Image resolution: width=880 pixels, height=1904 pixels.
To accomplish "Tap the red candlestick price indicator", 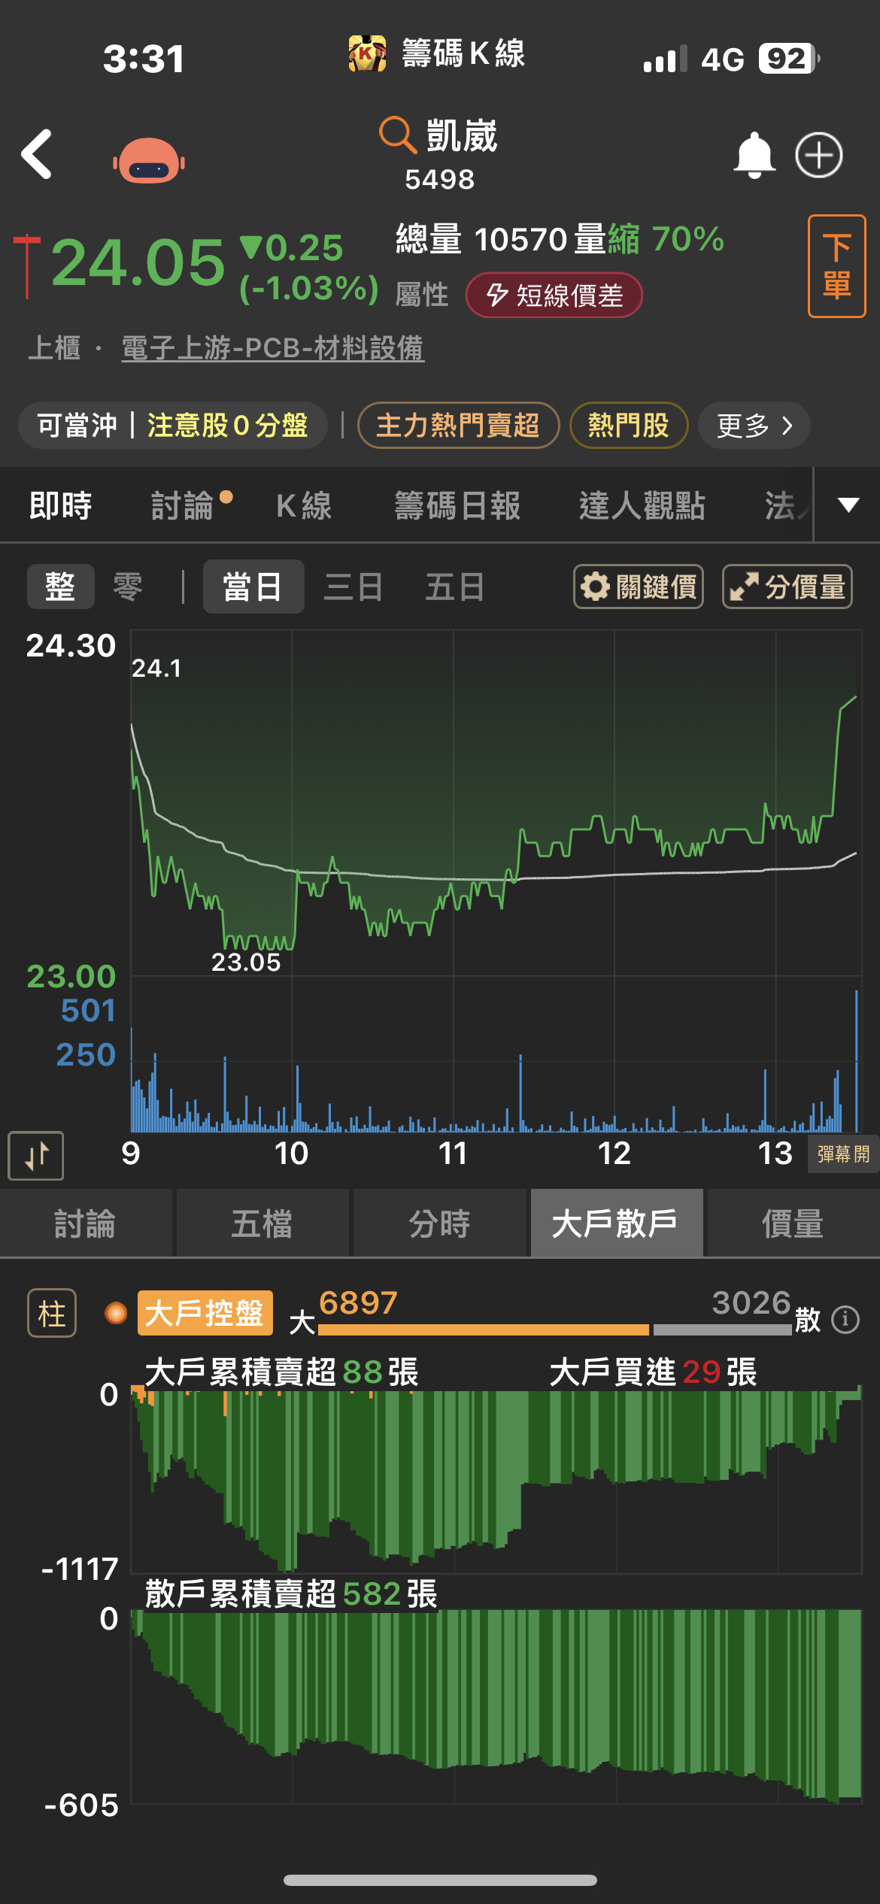I will (27, 266).
